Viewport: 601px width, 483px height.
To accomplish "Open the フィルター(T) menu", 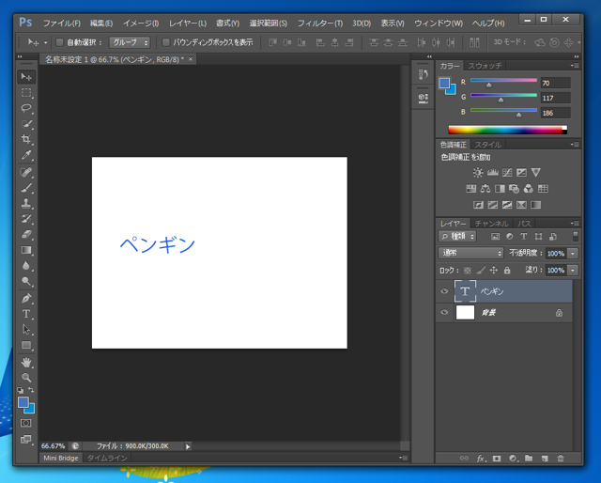I will tap(320, 23).
